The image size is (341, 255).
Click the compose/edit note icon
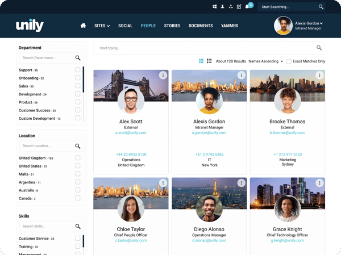point(239,7)
